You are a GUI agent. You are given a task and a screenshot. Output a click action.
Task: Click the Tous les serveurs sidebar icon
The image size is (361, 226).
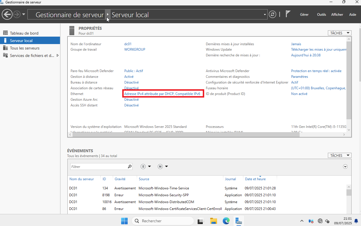tap(5, 48)
